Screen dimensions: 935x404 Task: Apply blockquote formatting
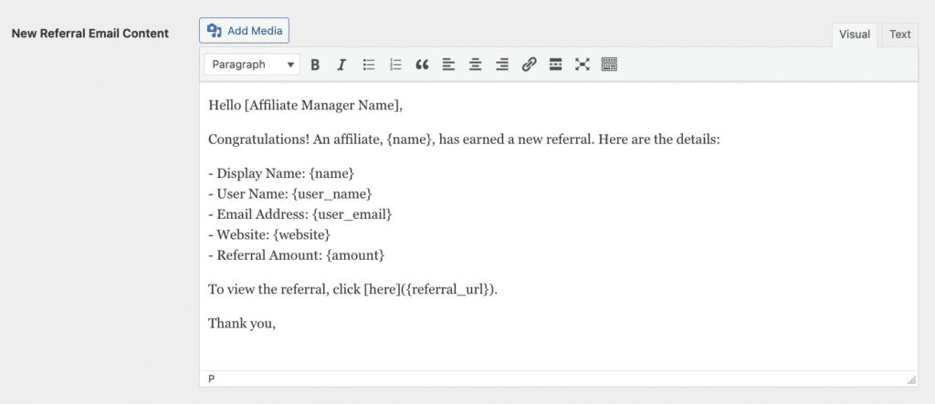[422, 65]
